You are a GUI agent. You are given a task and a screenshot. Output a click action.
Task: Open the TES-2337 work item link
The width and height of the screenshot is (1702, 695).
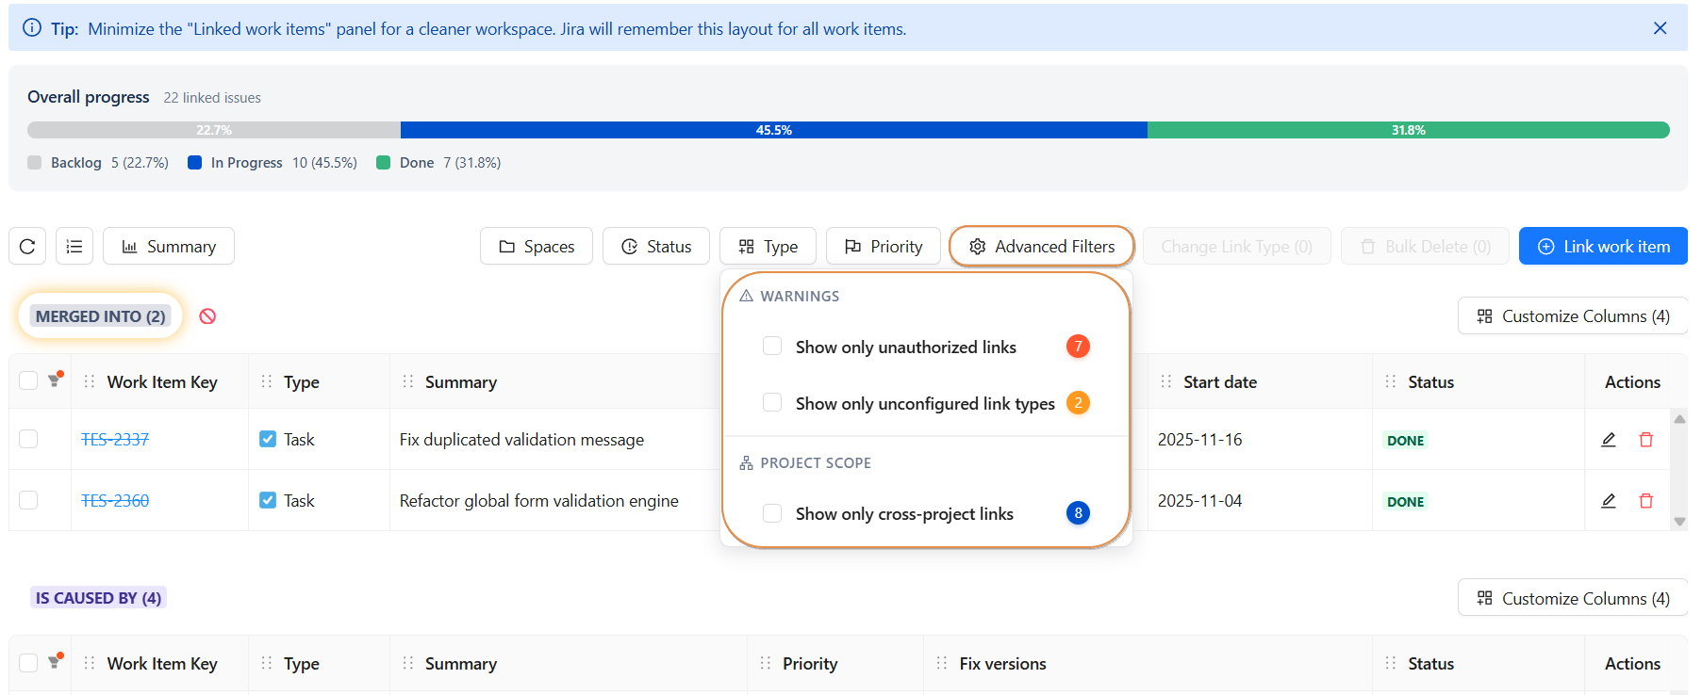pos(115,440)
